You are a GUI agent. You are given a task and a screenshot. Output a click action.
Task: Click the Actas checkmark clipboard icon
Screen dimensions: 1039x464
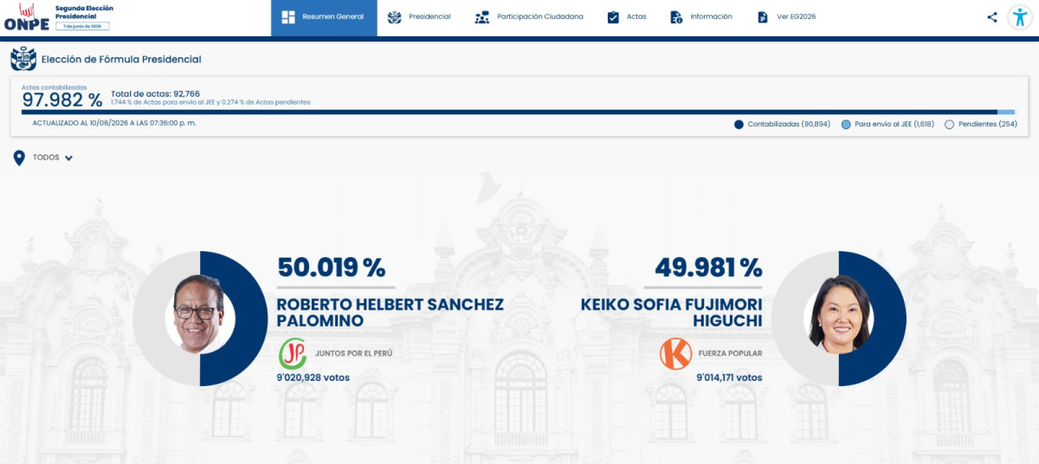coord(613,17)
